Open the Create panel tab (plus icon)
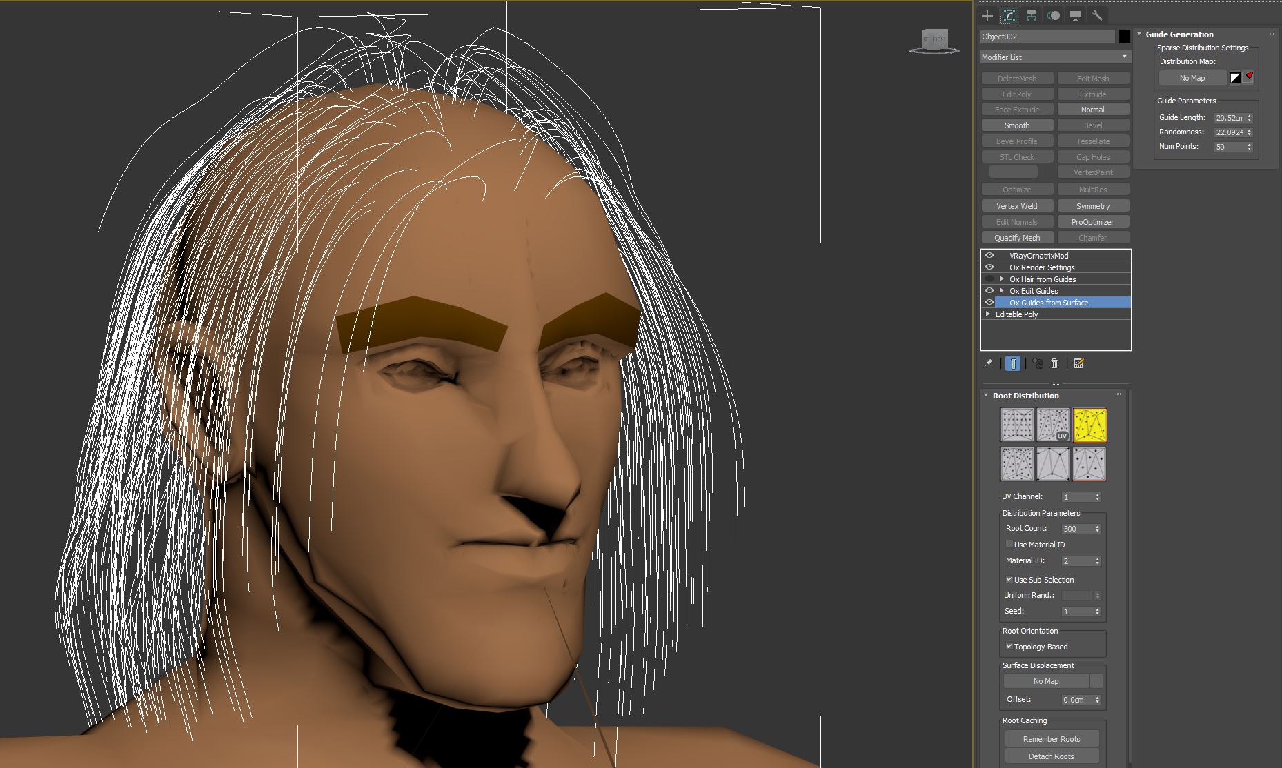Viewport: 1282px width, 768px height. pyautogui.click(x=987, y=16)
